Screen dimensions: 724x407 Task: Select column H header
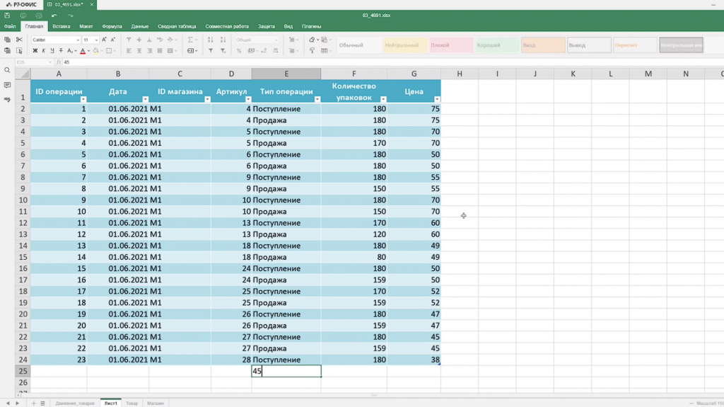coord(460,74)
